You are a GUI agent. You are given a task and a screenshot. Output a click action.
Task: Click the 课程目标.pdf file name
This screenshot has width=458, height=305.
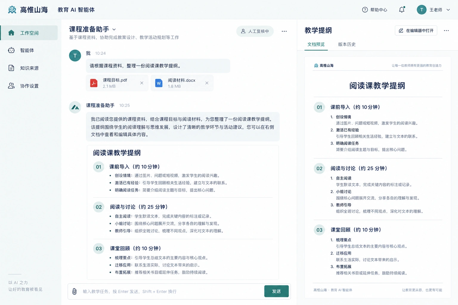point(115,80)
